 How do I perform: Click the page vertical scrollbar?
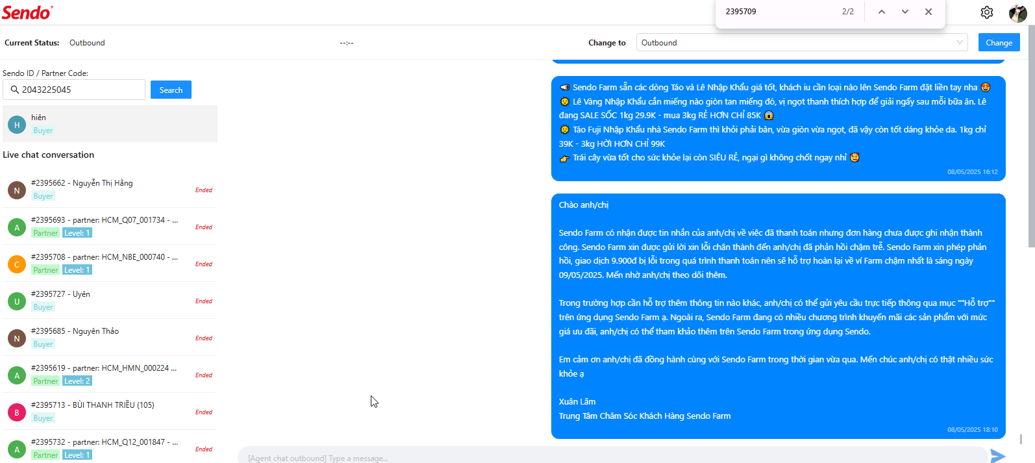[x=1031, y=136]
